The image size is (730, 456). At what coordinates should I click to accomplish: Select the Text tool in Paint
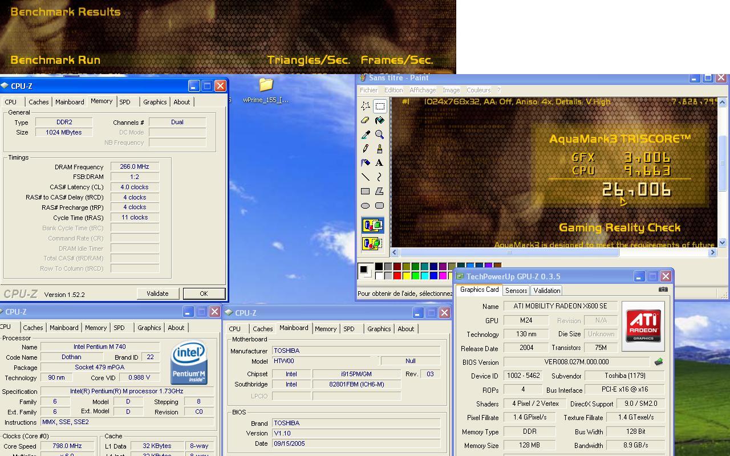[380, 163]
